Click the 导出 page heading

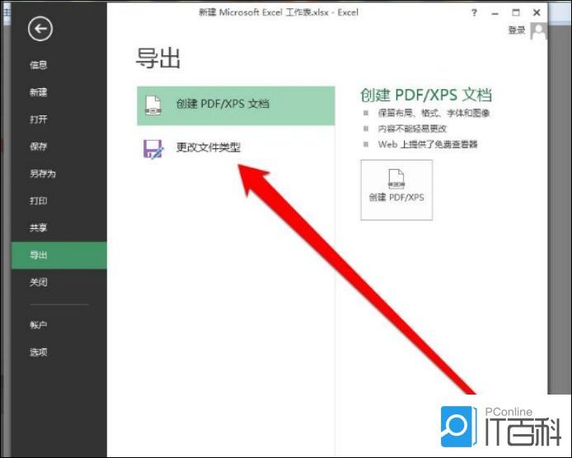[x=158, y=58]
